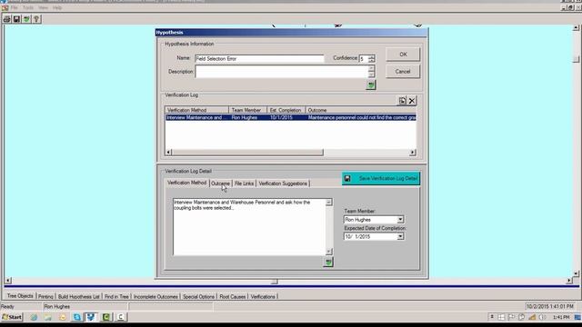Open the View menu
The image size is (582, 327).
(43, 7)
